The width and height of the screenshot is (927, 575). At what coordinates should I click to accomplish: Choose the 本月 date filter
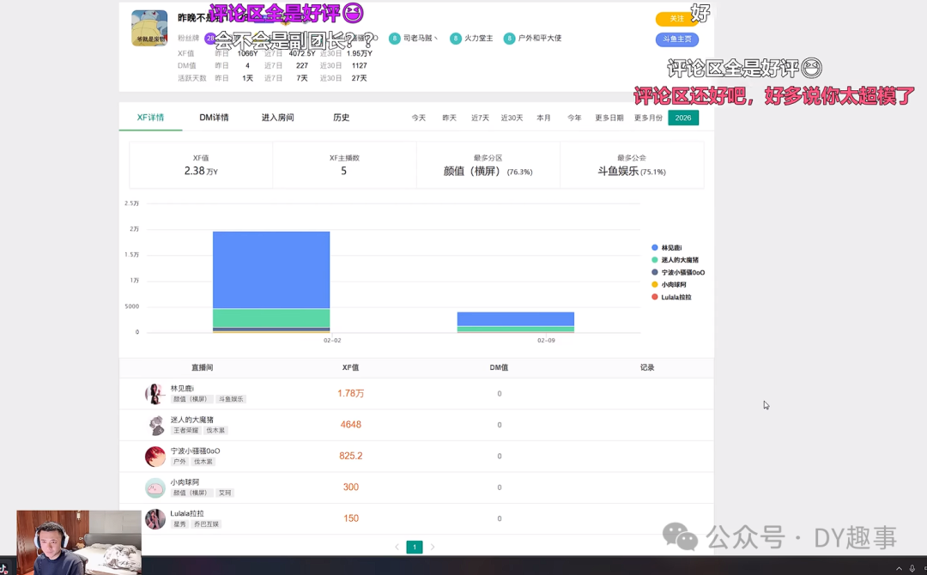pyautogui.click(x=543, y=118)
